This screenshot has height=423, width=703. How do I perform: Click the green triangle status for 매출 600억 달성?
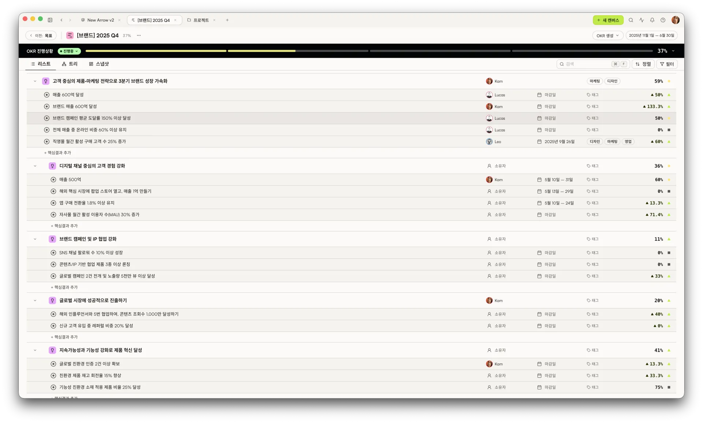(x=669, y=95)
